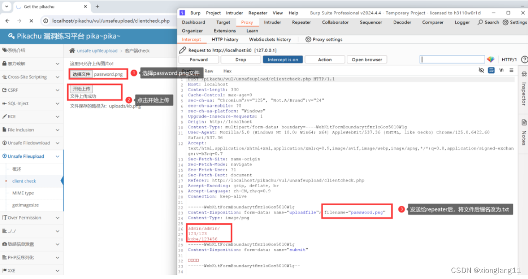Click the comment text field in Burp
Screen dimensions: 528x279
point(452,59)
